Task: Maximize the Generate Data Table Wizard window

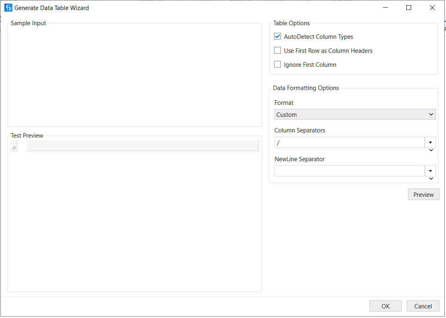Action: pos(409,8)
